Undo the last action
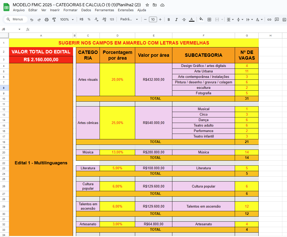The width and height of the screenshot is (287, 237). [32, 20]
